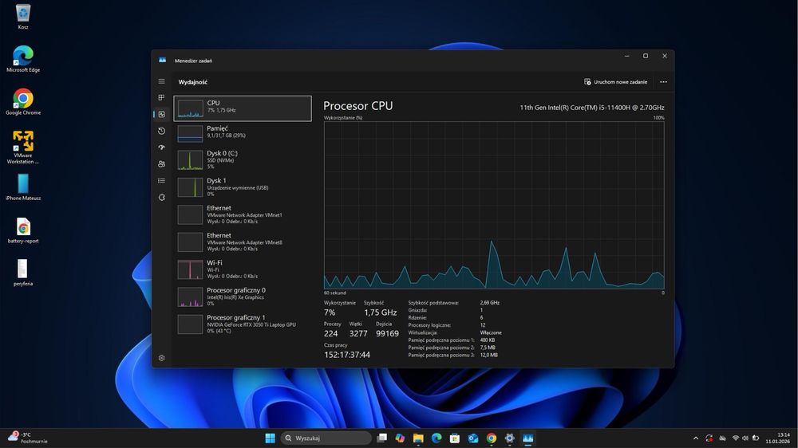Open peryferia file on desktop
798x448 pixels.
(x=23, y=273)
